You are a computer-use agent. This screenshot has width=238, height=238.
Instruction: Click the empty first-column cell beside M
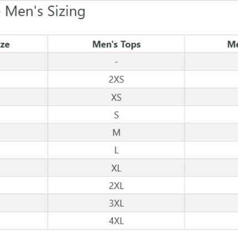24,132
